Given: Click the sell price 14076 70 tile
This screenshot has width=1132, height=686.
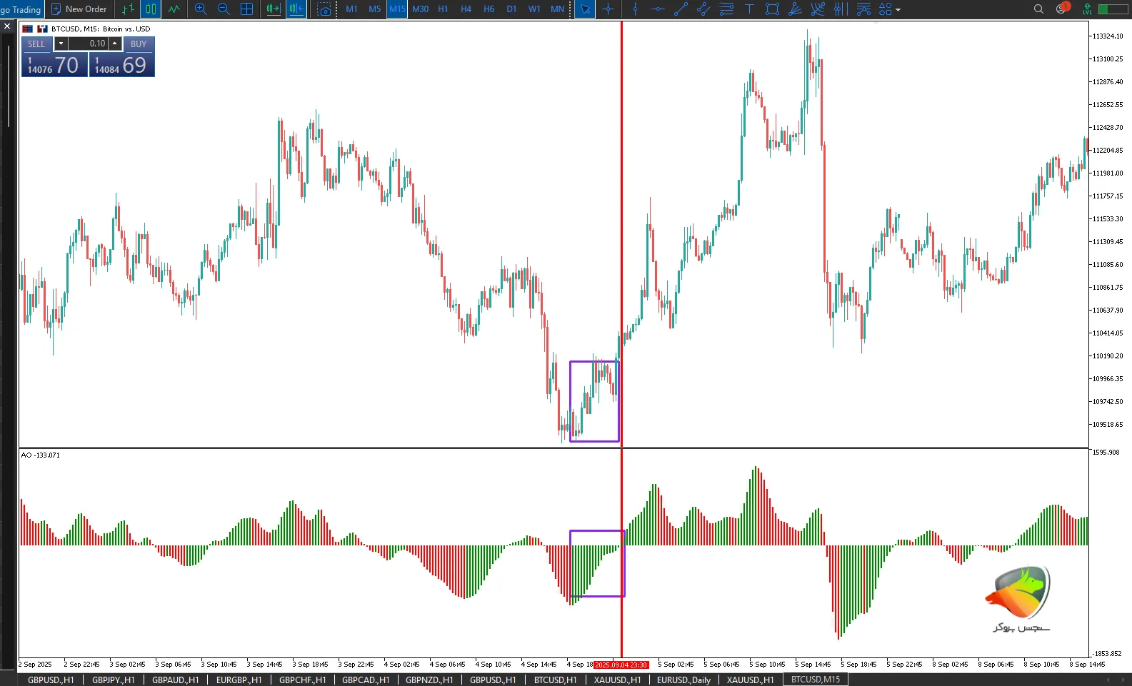Looking at the screenshot, I should pos(54,65).
